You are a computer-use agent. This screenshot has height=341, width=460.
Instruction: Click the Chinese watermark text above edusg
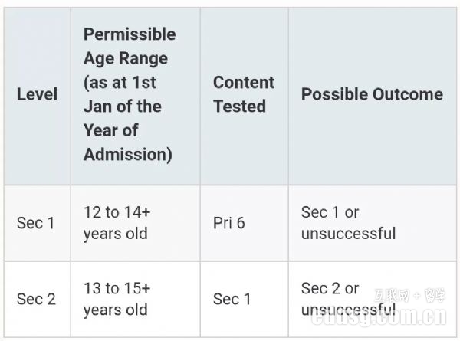pos(403,295)
